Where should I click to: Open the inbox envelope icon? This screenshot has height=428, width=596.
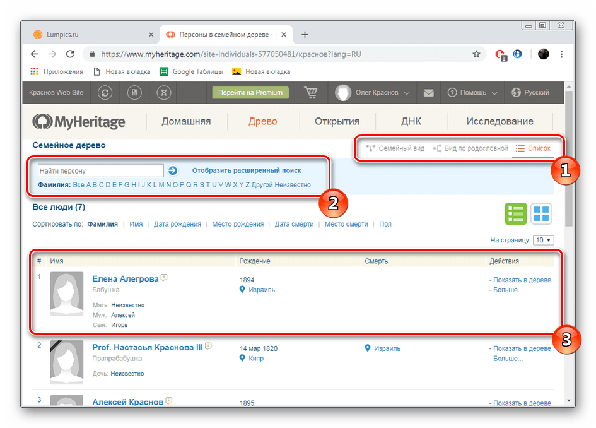click(x=428, y=93)
